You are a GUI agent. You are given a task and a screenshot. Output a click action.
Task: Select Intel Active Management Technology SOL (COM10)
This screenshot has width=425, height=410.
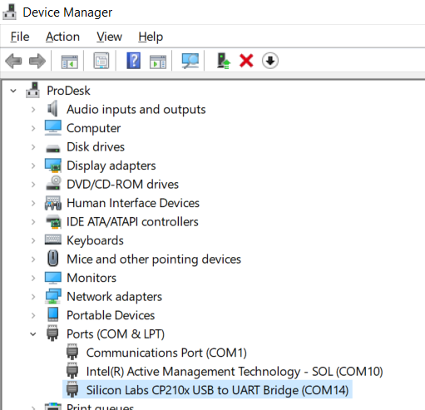pos(235,372)
